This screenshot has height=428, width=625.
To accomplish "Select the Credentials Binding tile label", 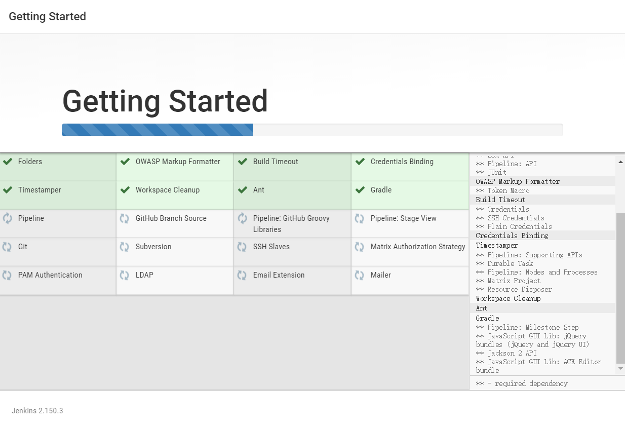I will 402,162.
